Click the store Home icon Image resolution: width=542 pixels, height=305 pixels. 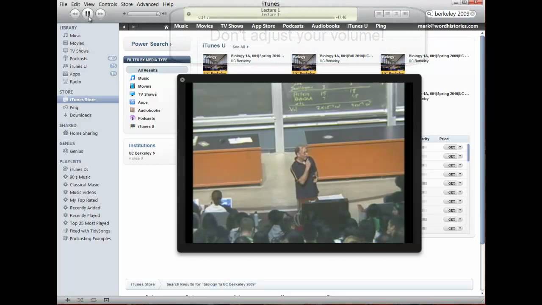(x=166, y=27)
